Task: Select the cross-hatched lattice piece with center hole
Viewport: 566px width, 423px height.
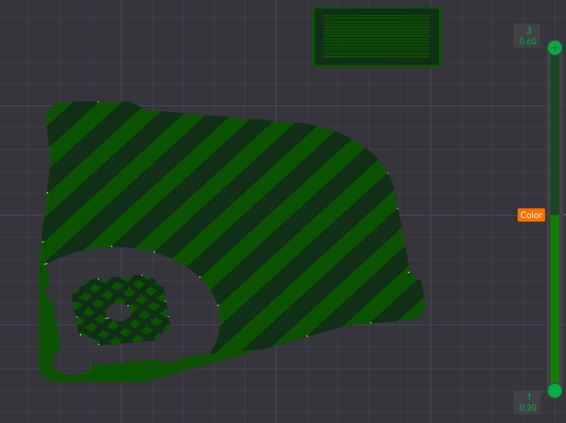Action: click(121, 310)
